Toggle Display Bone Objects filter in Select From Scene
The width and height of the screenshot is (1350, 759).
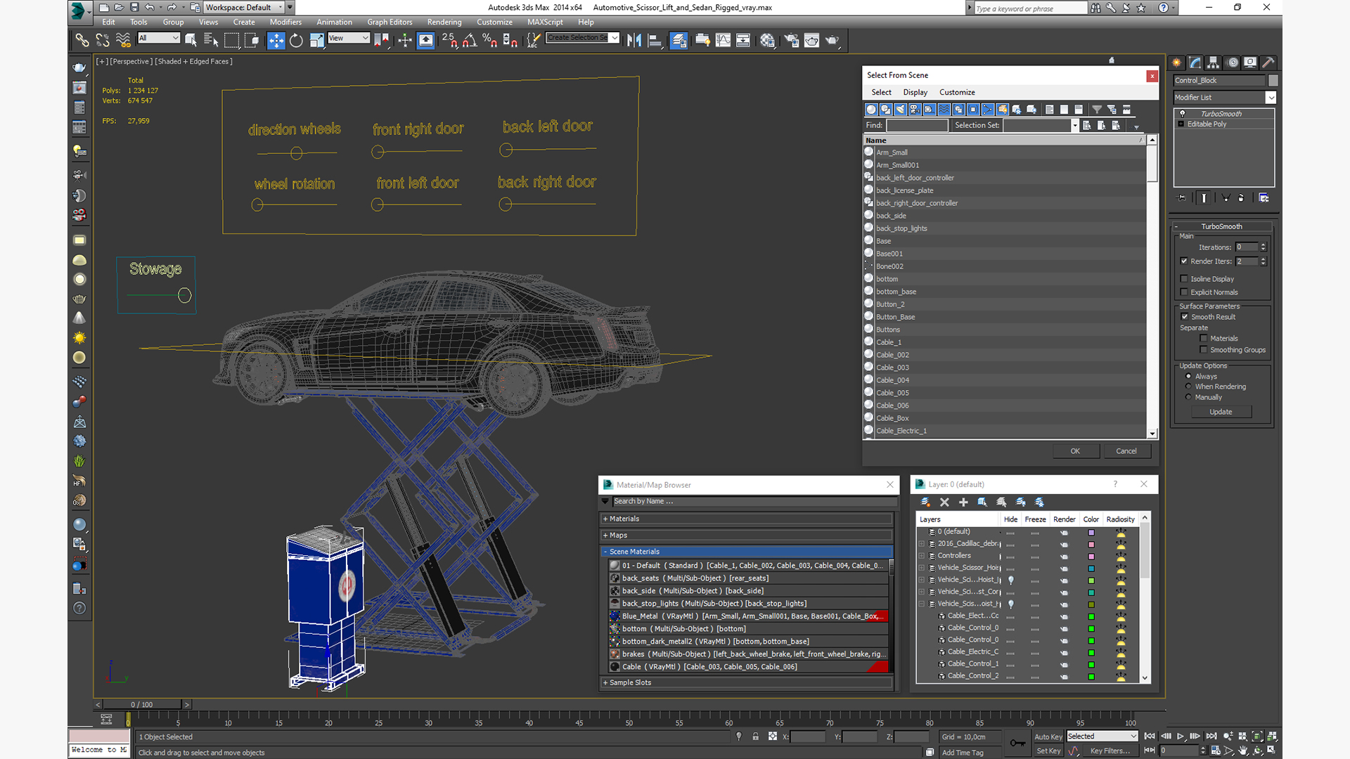[988, 110]
